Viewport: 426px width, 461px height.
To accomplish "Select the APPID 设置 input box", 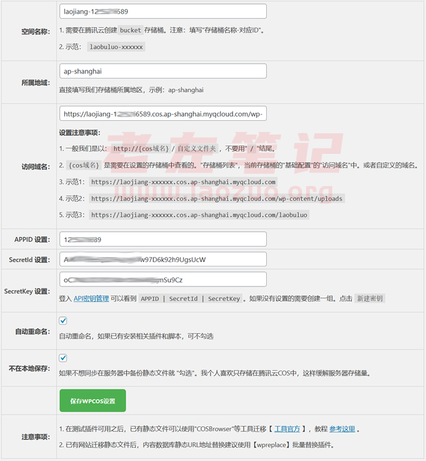I will pyautogui.click(x=162, y=240).
